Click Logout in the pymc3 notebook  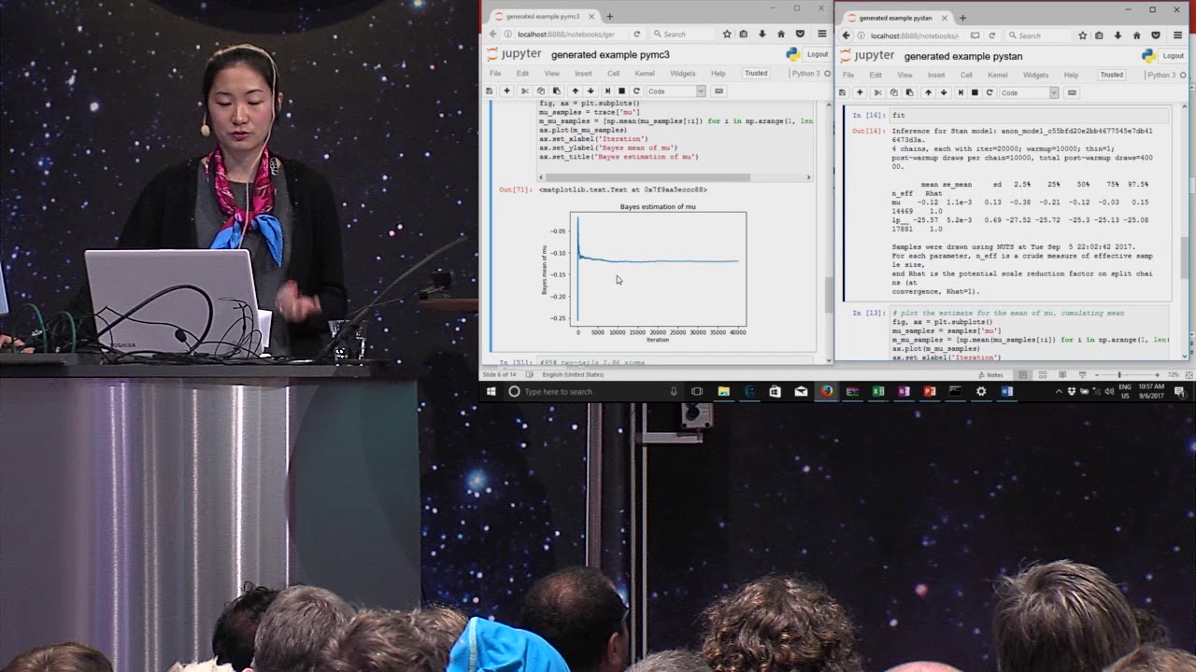click(818, 54)
